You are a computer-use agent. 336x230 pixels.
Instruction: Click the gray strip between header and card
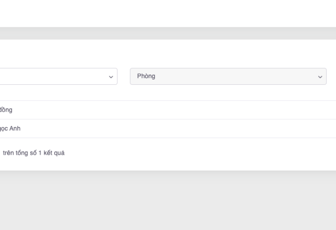point(168,33)
